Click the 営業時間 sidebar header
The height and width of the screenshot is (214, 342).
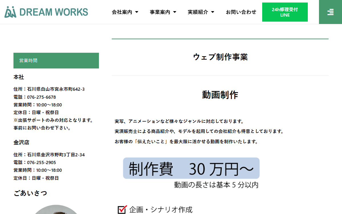click(56, 60)
